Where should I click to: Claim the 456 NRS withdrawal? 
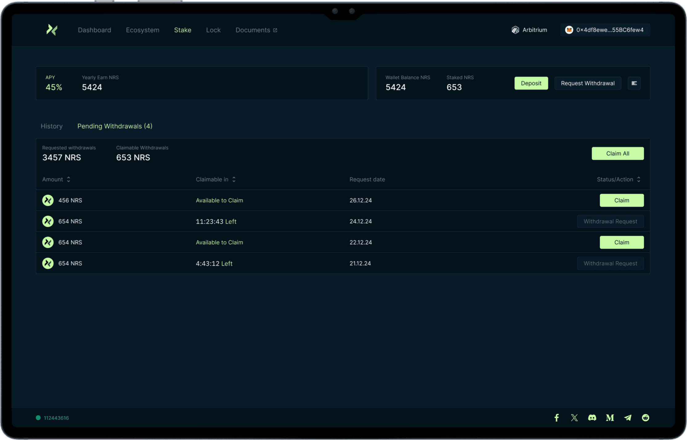[621, 200]
